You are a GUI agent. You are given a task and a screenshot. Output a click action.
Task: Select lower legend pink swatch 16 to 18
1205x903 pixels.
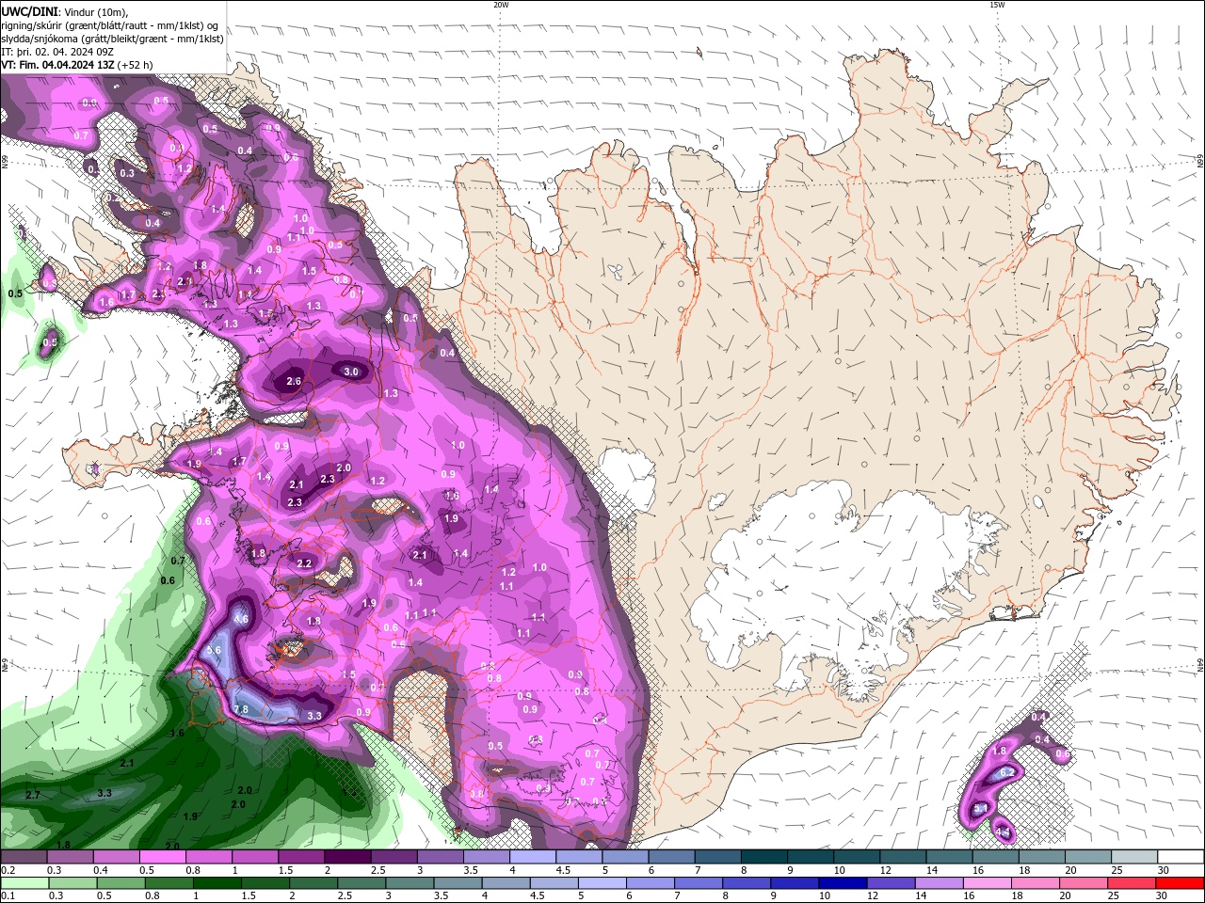click(986, 883)
